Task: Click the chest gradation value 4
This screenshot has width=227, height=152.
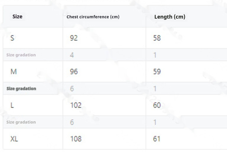Action: pos(72,55)
